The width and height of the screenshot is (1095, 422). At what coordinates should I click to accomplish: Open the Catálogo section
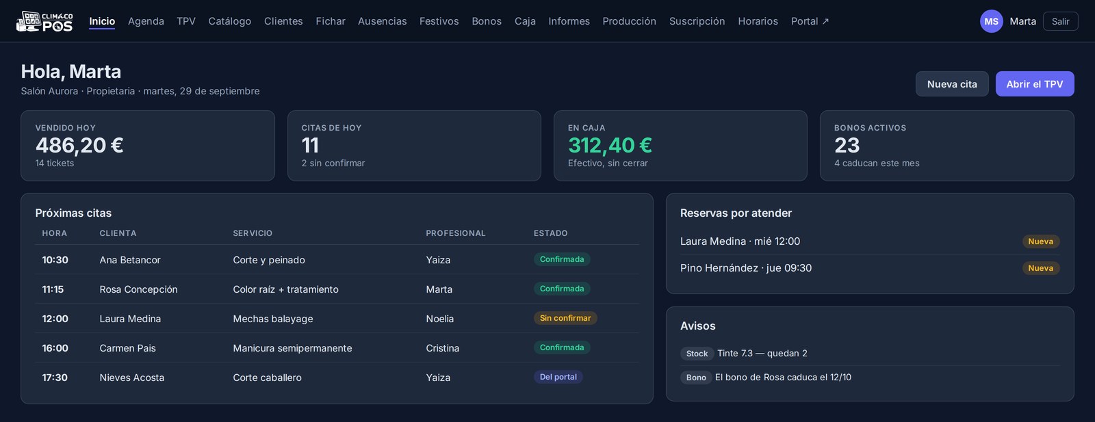230,21
